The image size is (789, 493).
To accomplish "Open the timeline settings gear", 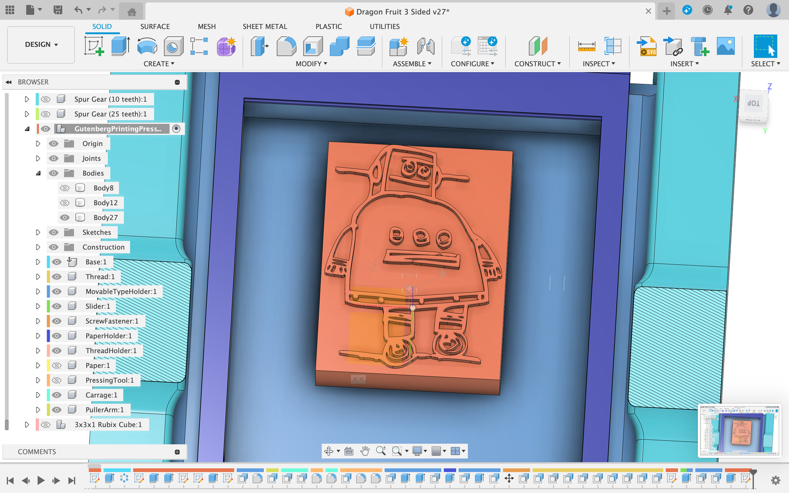I will [776, 480].
